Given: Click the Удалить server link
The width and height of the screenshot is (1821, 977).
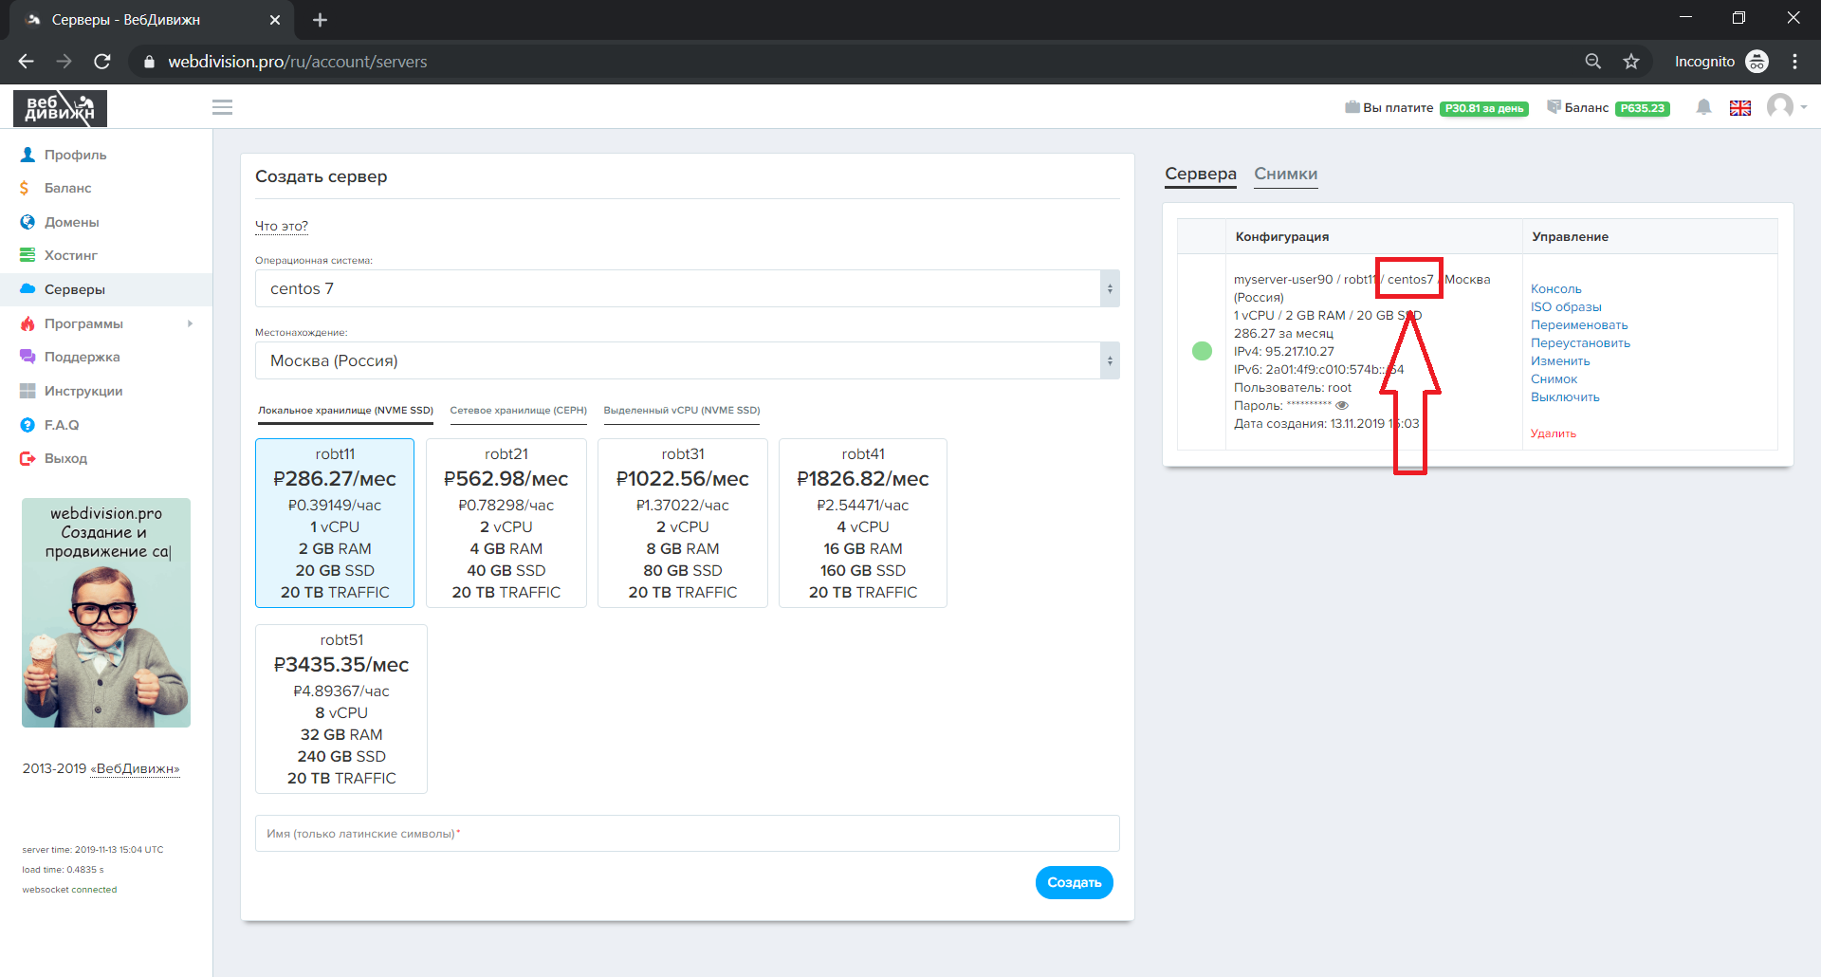Looking at the screenshot, I should pos(1553,433).
